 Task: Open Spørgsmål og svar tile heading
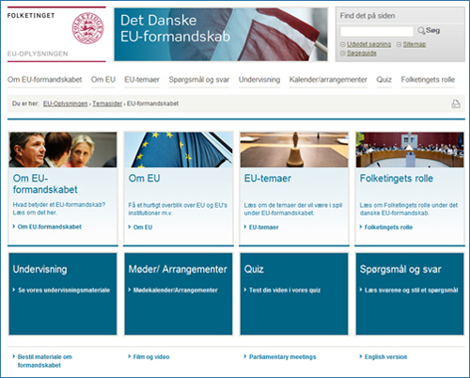tap(400, 269)
